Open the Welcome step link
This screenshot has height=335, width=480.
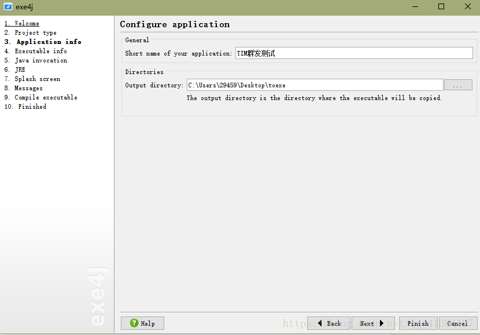(22, 23)
